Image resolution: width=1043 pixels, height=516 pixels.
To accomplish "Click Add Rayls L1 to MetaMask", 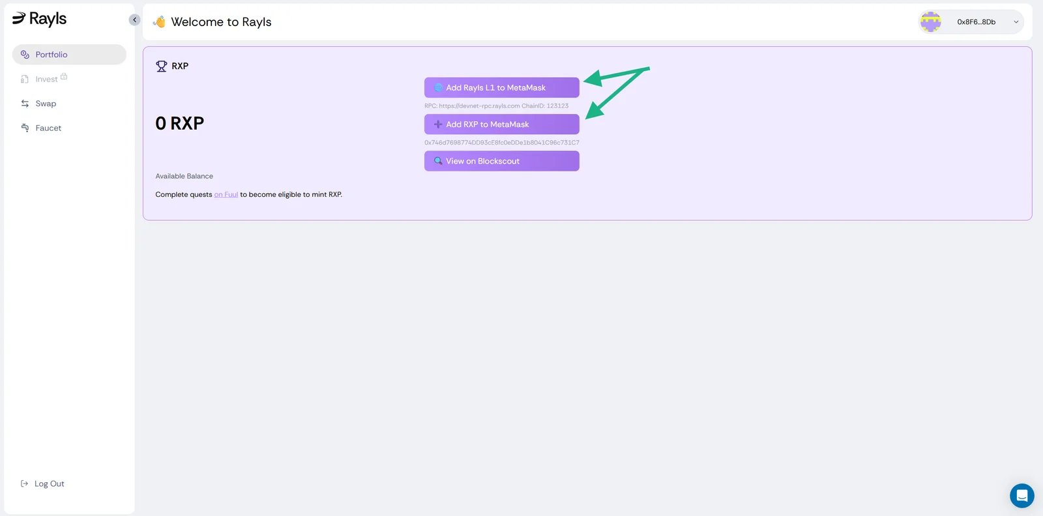I will coord(502,87).
